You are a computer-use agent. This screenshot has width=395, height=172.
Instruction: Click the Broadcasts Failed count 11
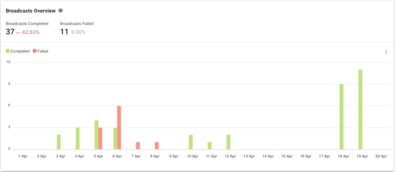coord(64,32)
